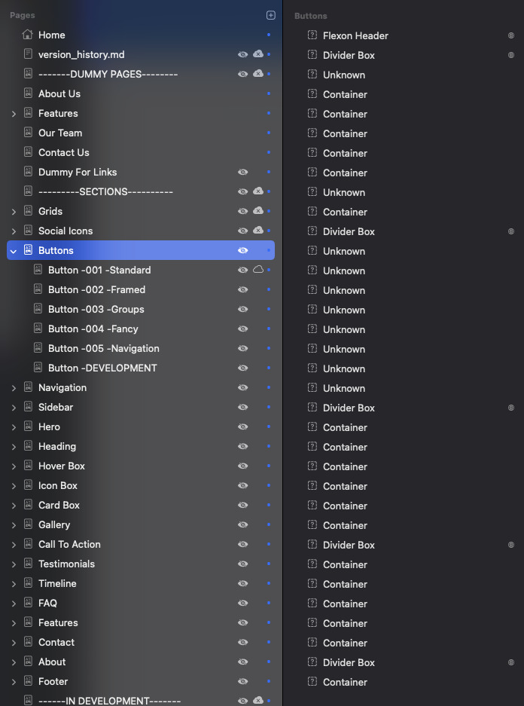Click the crossed cloud icon on Grids row
Image resolution: width=524 pixels, height=706 pixels.
(x=258, y=211)
